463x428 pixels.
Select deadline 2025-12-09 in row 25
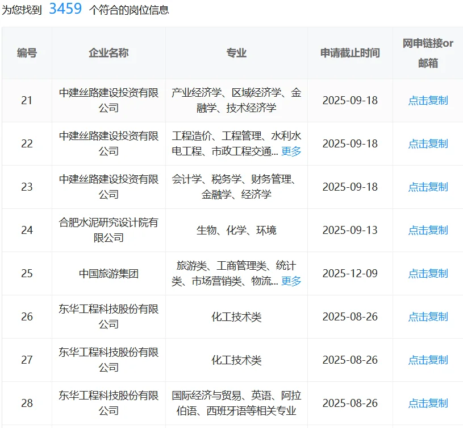click(350, 274)
